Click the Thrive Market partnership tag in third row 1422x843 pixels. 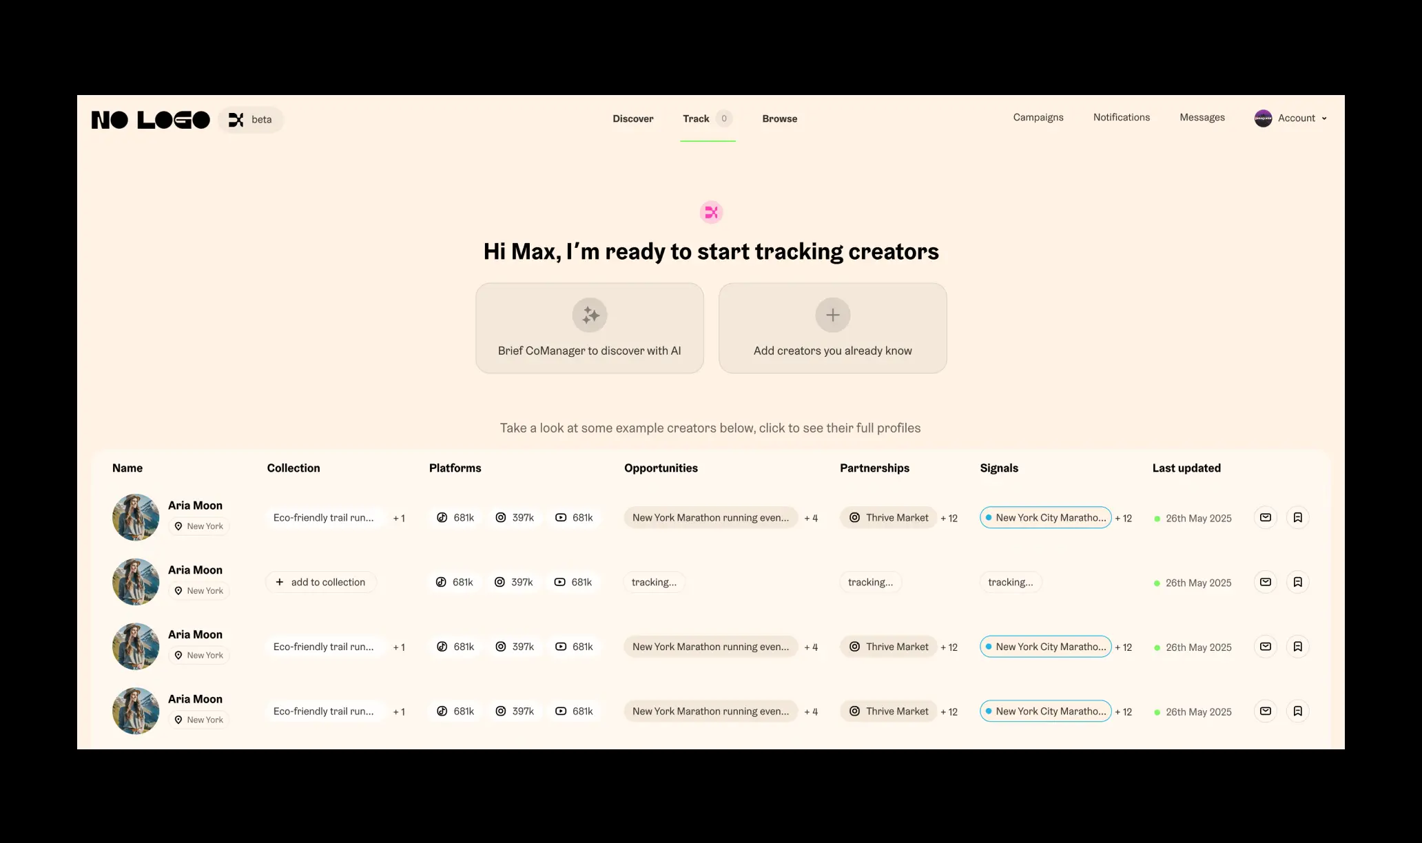(889, 647)
